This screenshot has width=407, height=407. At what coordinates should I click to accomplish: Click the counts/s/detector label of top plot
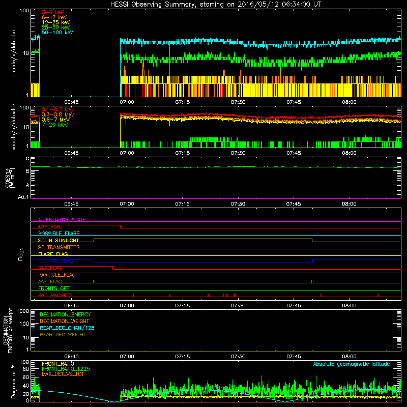(x=14, y=53)
